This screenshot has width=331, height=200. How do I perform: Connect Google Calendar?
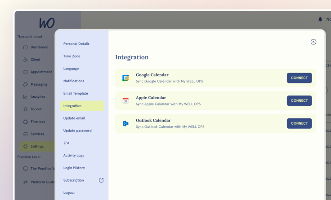click(299, 78)
